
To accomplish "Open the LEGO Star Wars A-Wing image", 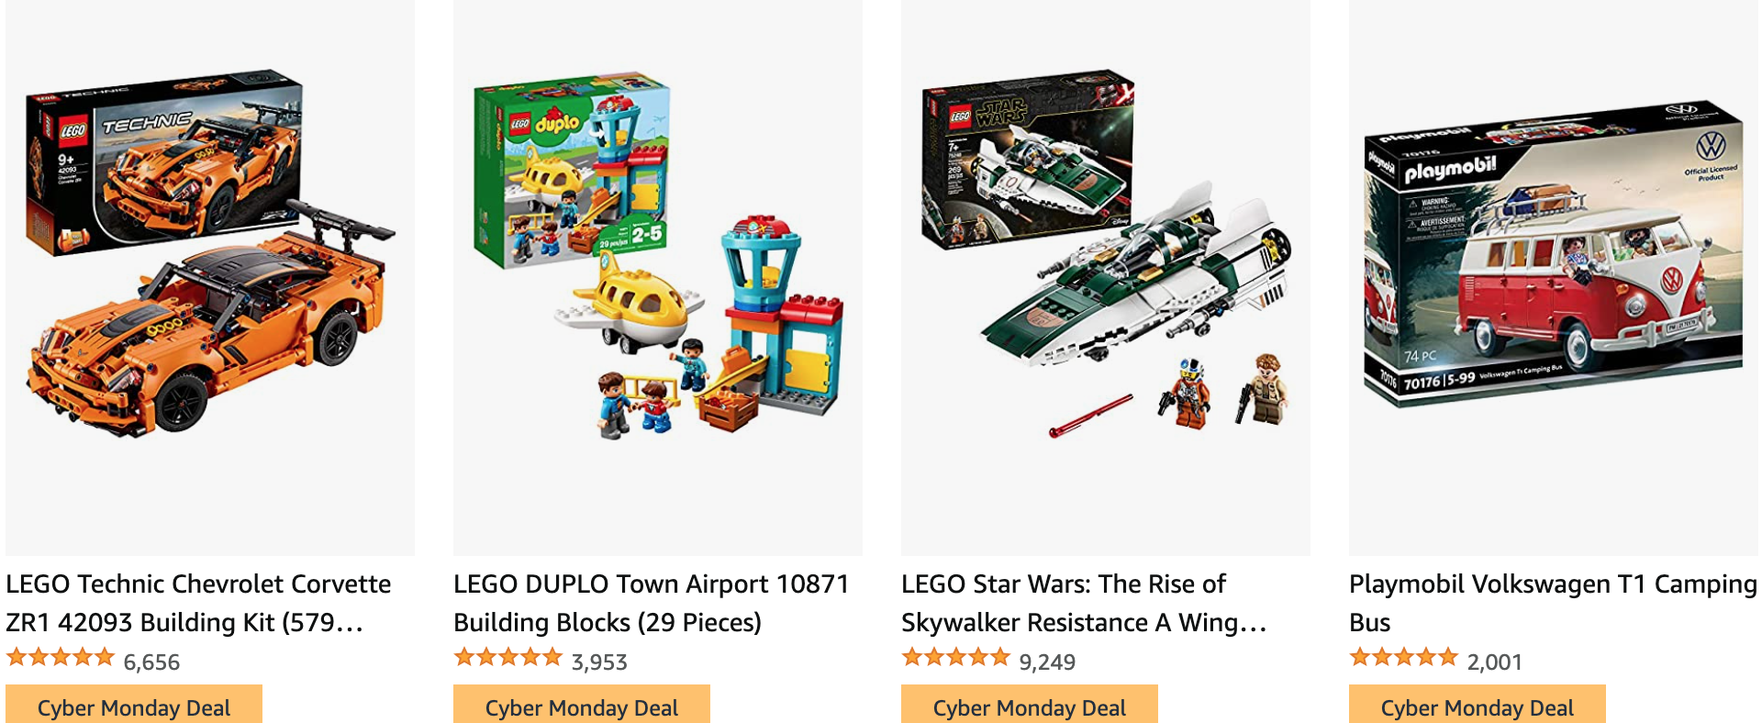I will [x=1106, y=277].
